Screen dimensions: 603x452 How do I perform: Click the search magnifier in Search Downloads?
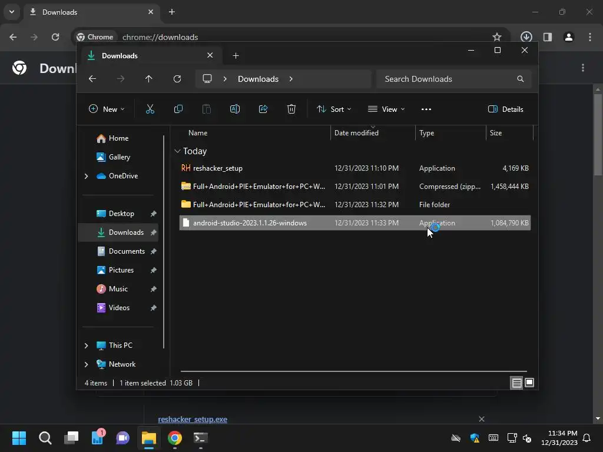point(521,79)
